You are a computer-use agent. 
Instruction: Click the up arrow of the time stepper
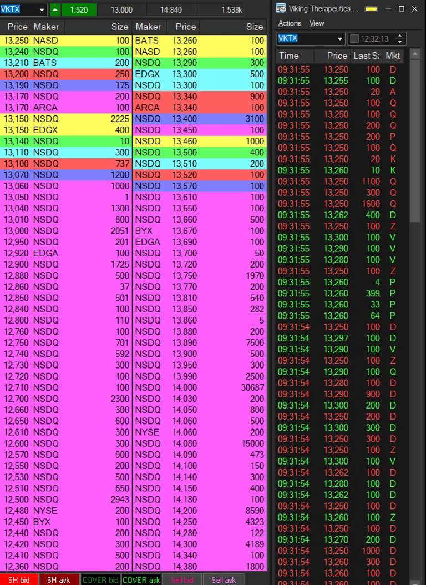(x=400, y=36)
